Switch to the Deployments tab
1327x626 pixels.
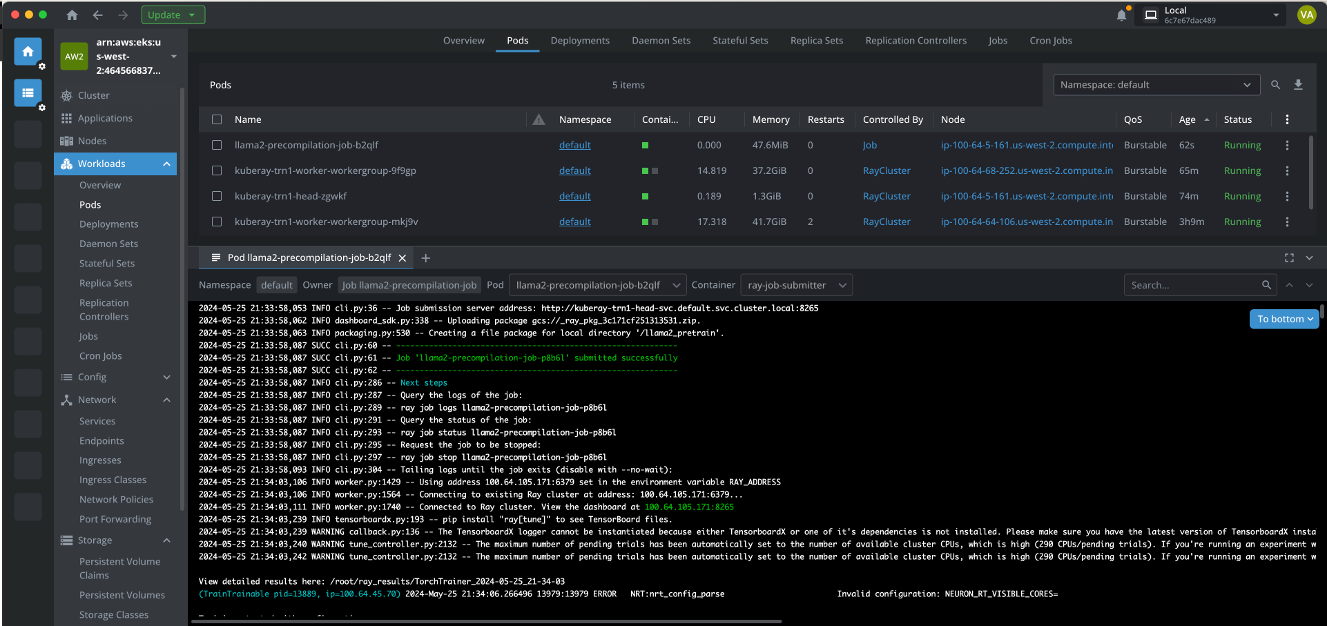click(x=580, y=41)
